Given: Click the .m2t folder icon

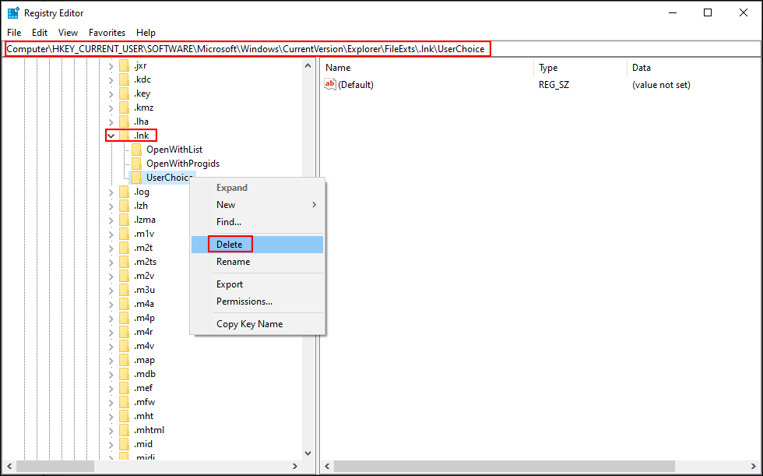Looking at the screenshot, I should coord(124,248).
